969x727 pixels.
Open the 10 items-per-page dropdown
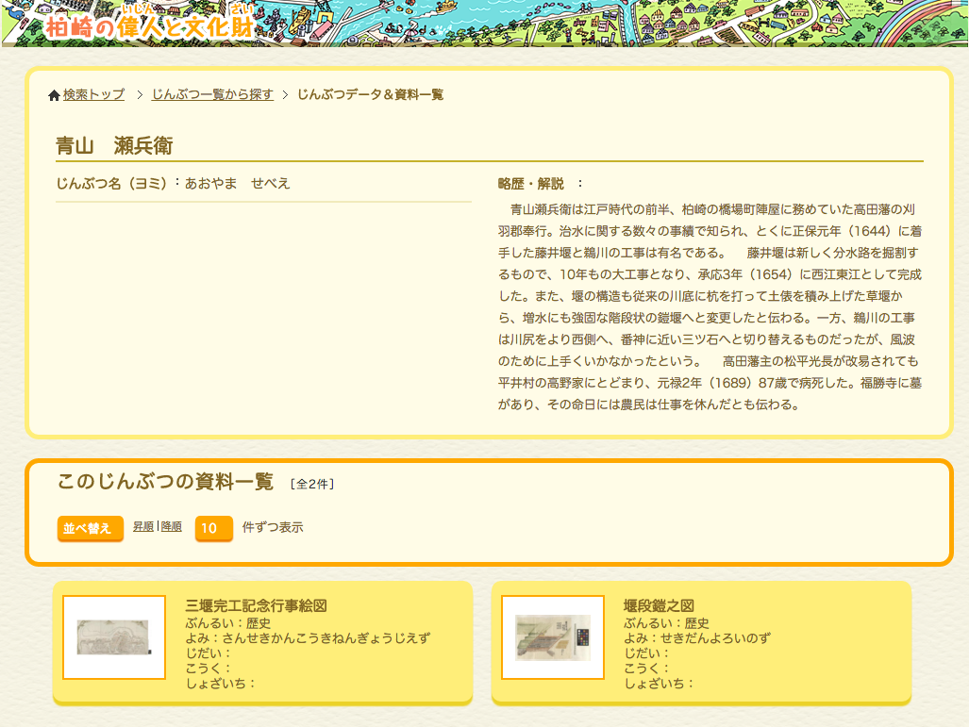pyautogui.click(x=214, y=528)
